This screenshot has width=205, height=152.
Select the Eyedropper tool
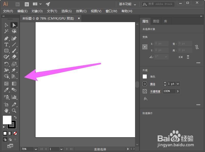click(x=6, y=90)
